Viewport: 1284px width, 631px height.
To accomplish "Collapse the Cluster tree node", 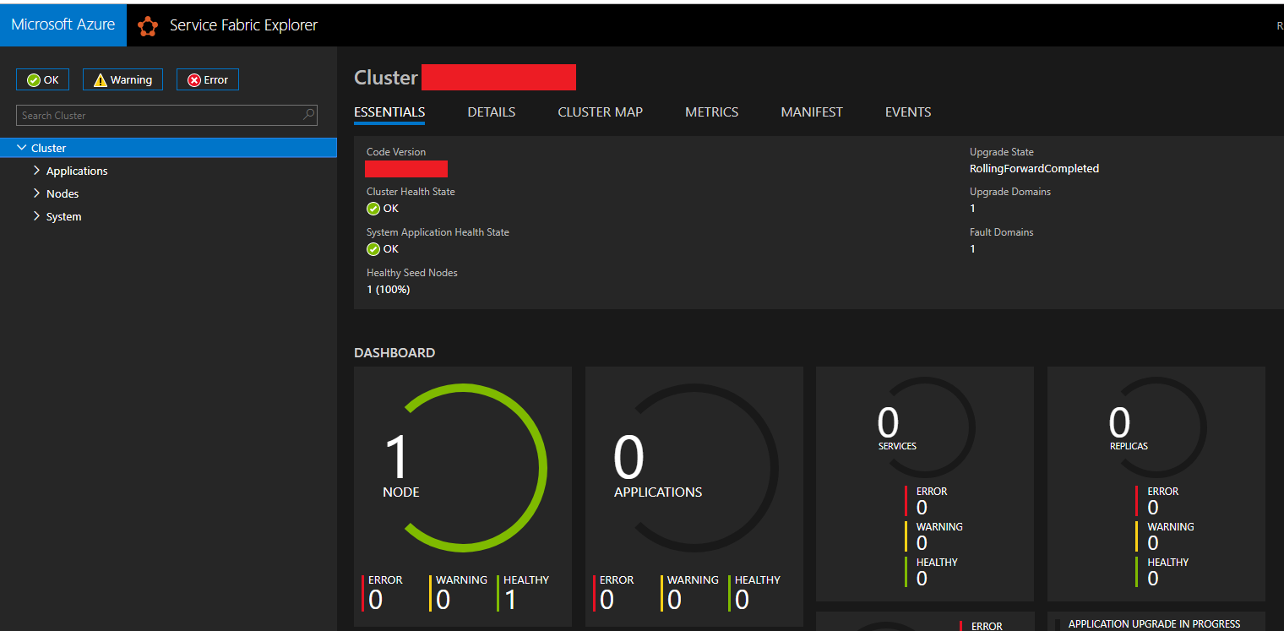I will click(22, 147).
